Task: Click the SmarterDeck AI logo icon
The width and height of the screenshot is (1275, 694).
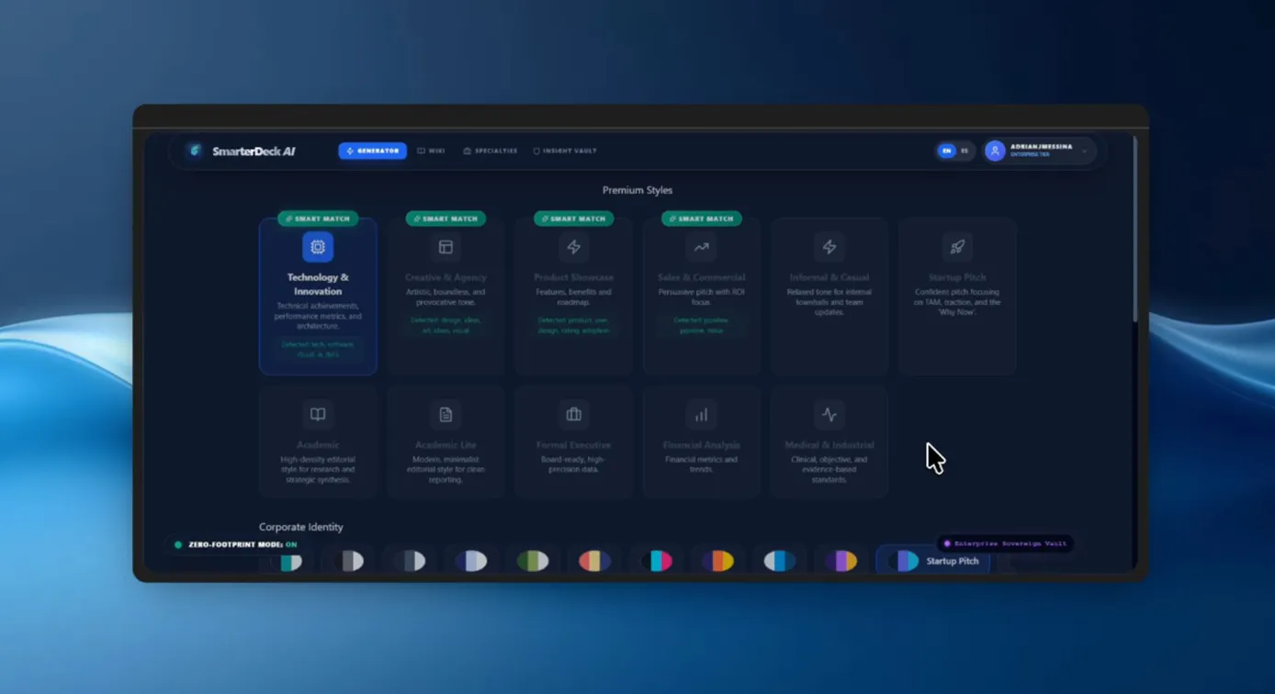Action: click(x=194, y=151)
